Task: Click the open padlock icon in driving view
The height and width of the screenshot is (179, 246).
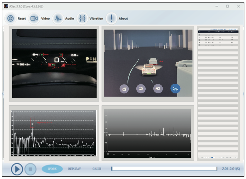Action: pyautogui.click(x=124, y=89)
